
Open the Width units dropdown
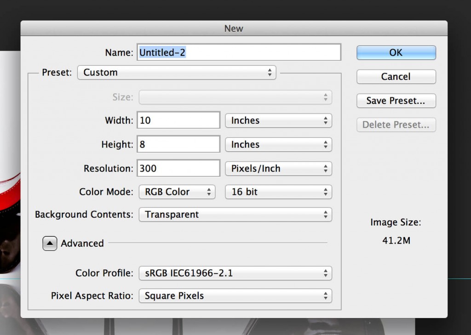tap(278, 120)
